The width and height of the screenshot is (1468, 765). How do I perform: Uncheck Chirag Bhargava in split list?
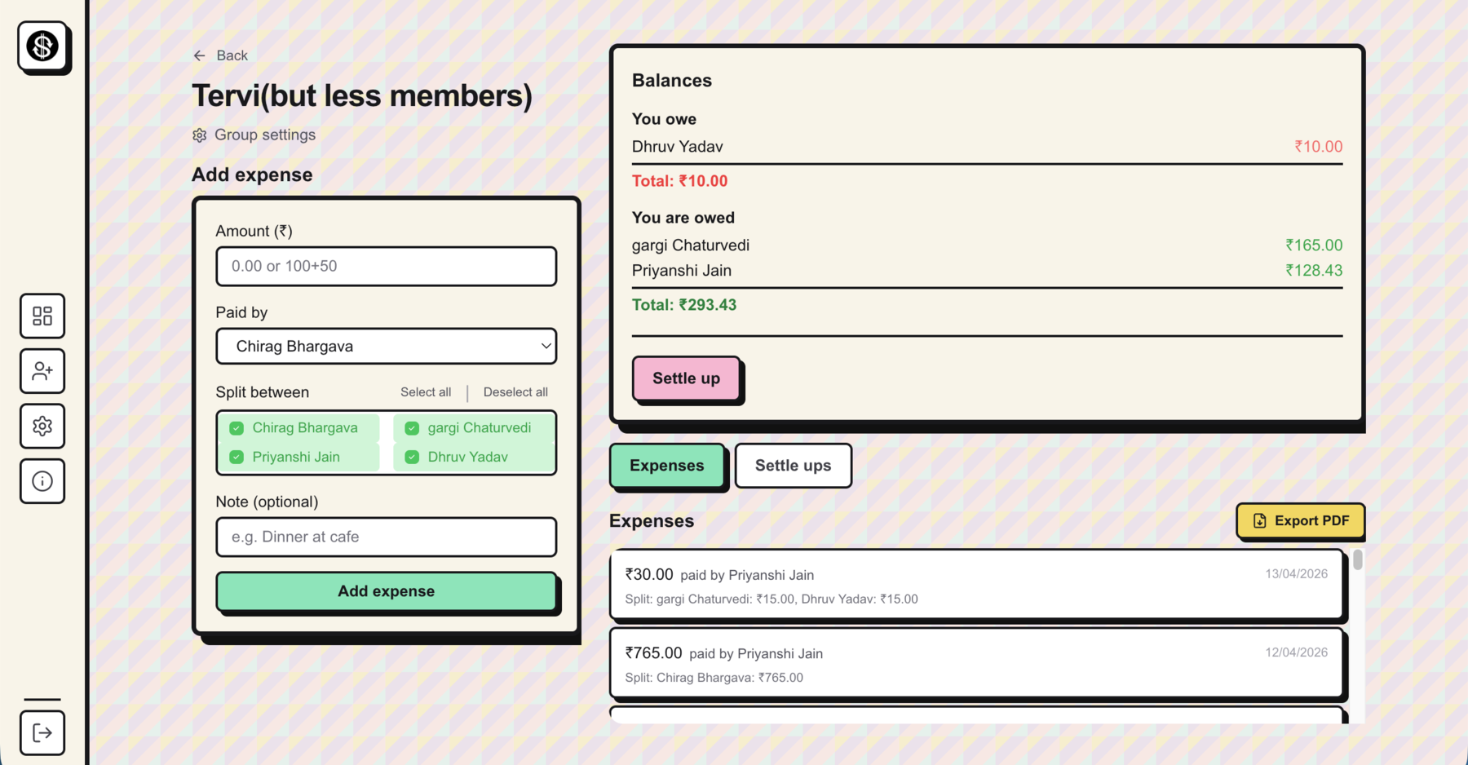(237, 428)
